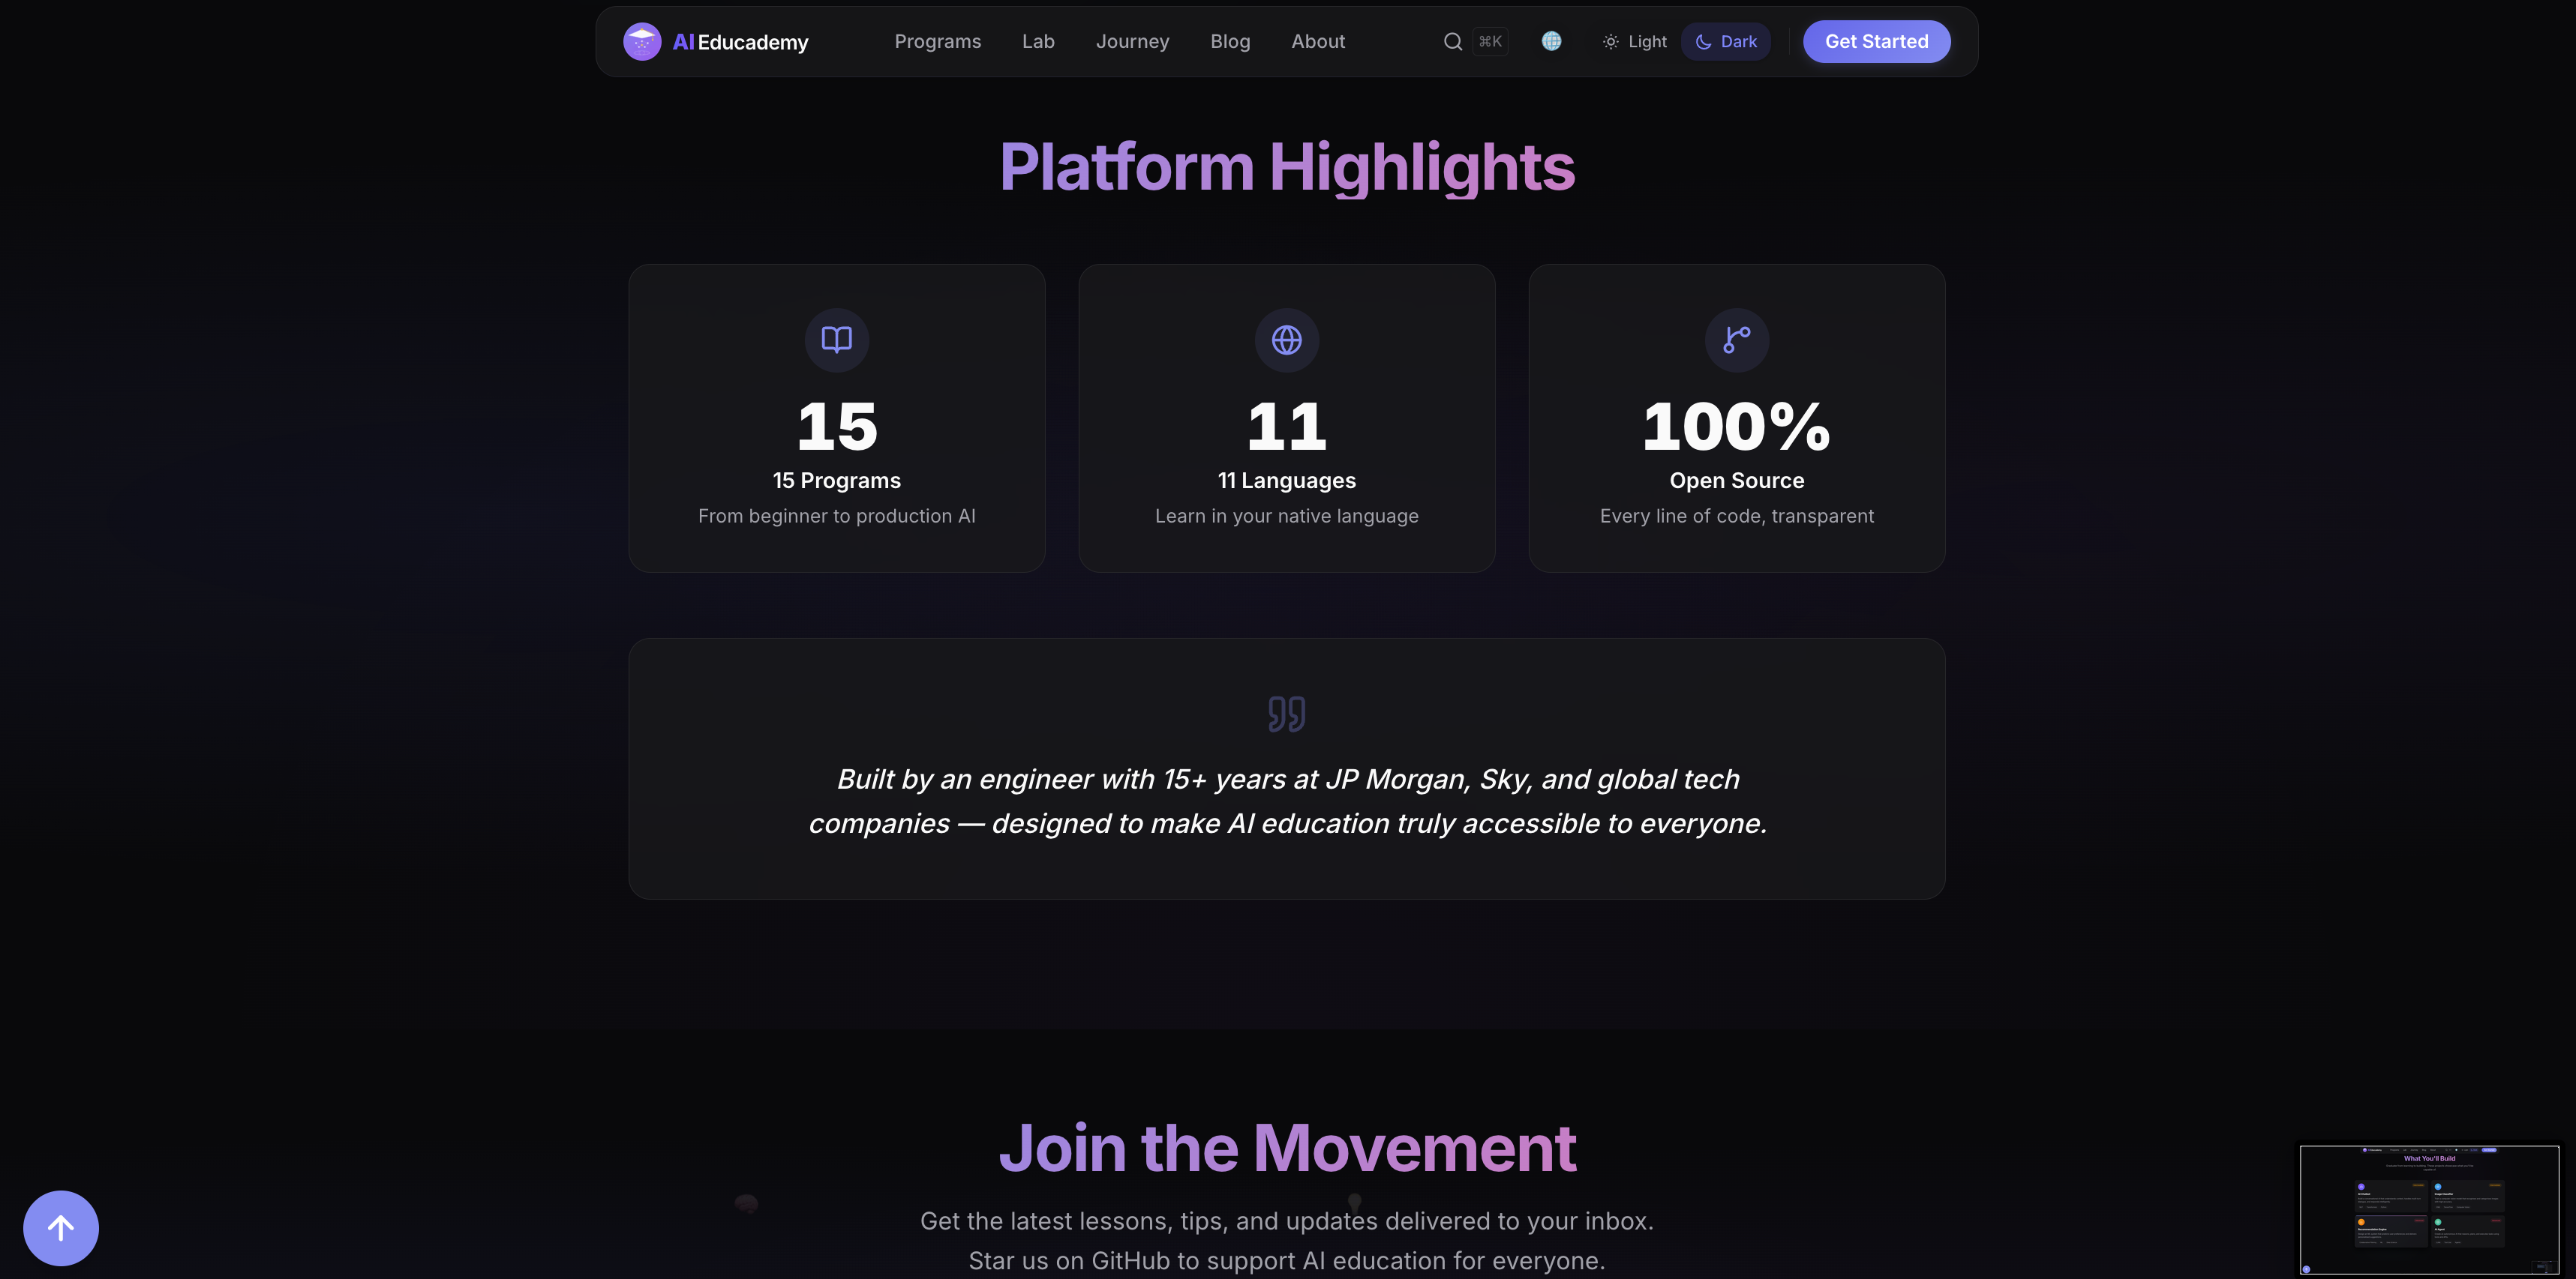Open the globe language selector
The image size is (2576, 1279).
(1551, 41)
